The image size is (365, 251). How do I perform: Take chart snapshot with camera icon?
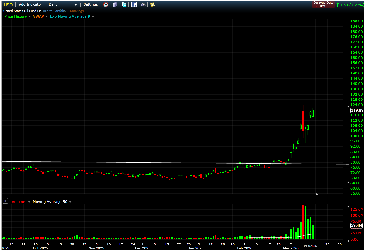(x=143, y=5)
